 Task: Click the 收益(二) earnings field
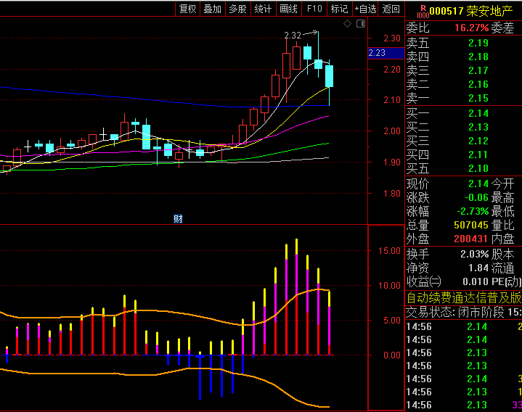tap(423, 281)
